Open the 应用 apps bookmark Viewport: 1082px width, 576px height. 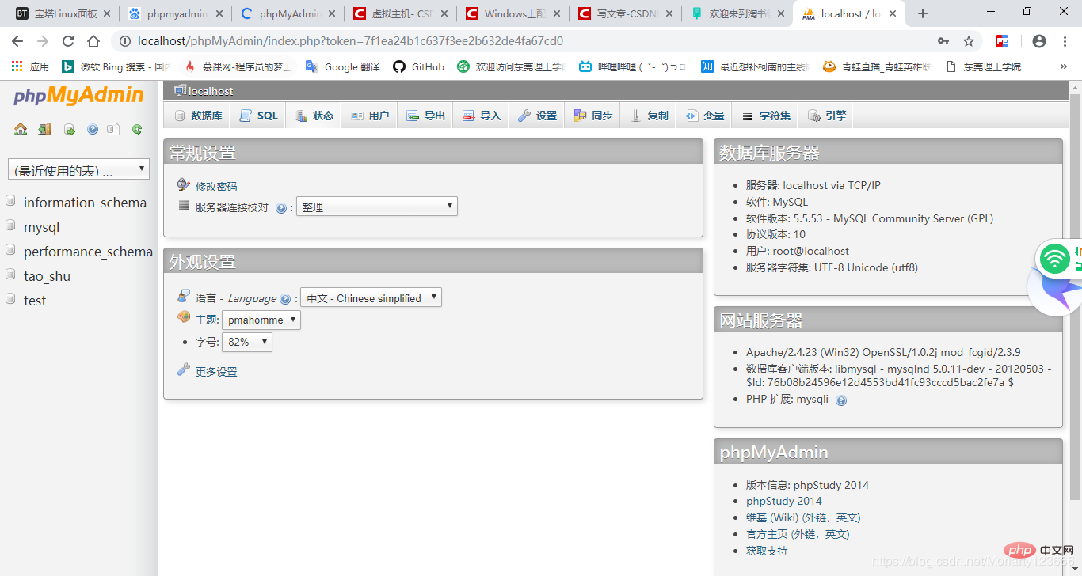point(30,66)
